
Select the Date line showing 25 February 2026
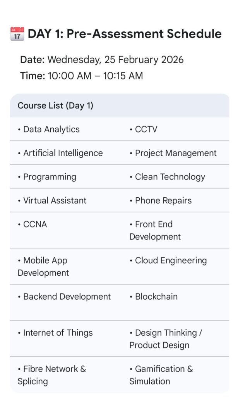[x=102, y=60]
